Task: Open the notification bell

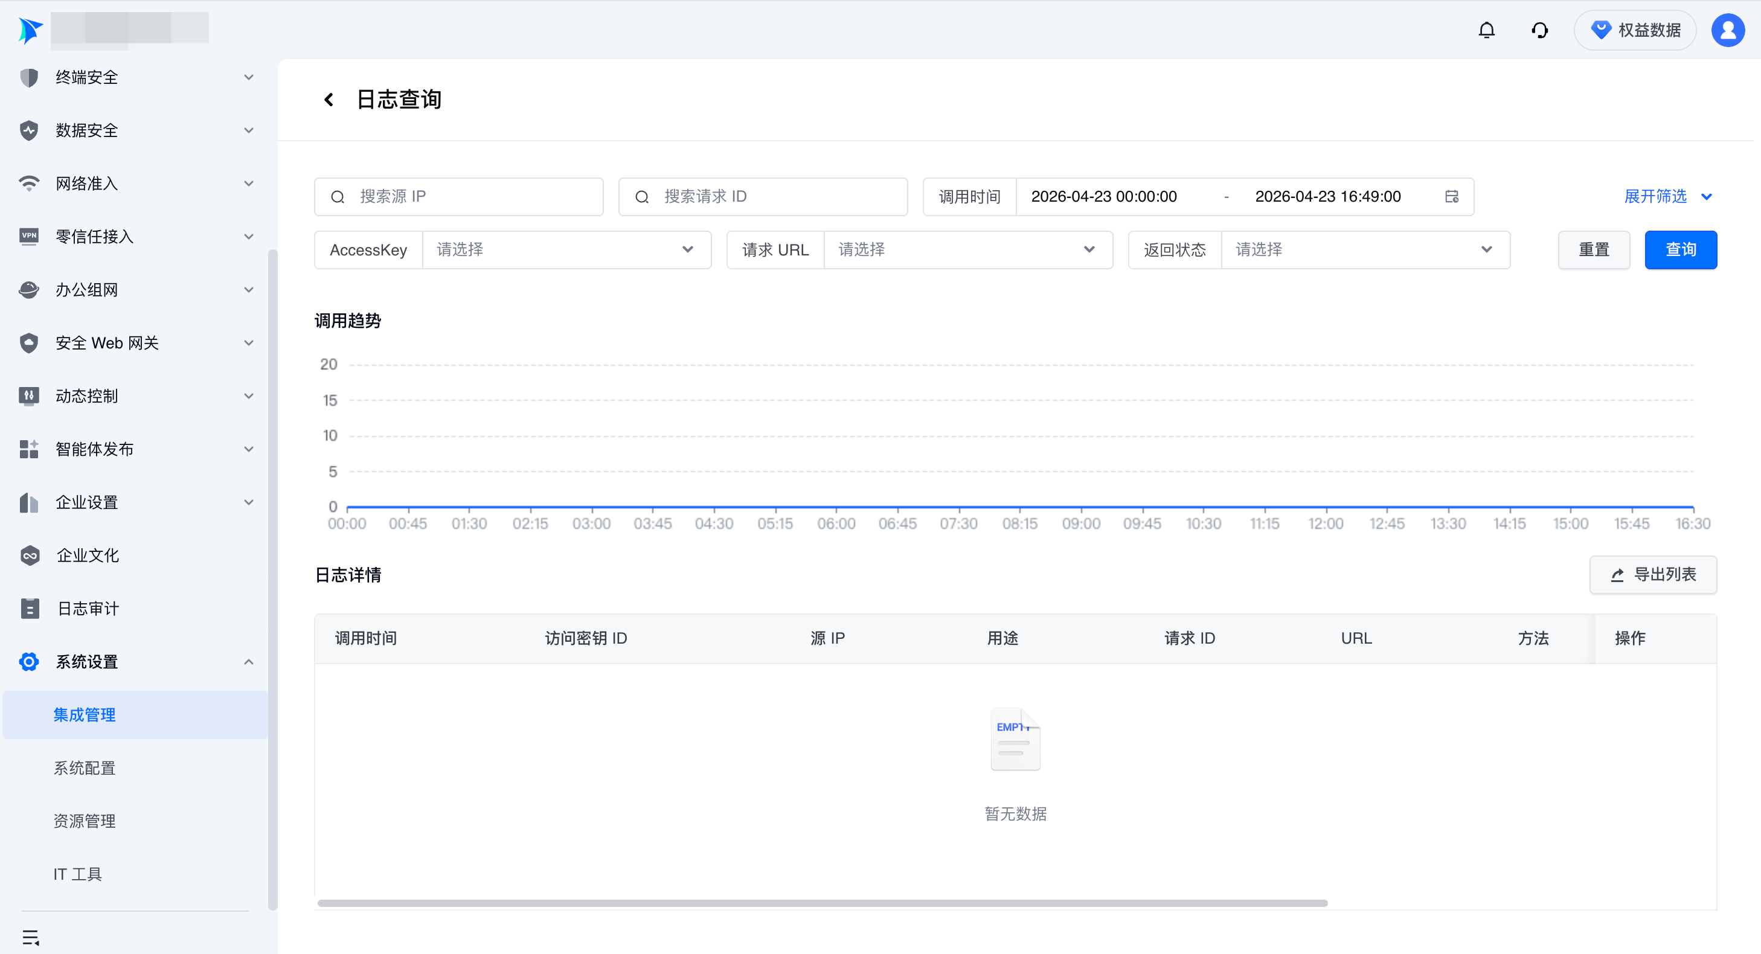Action: [x=1486, y=30]
